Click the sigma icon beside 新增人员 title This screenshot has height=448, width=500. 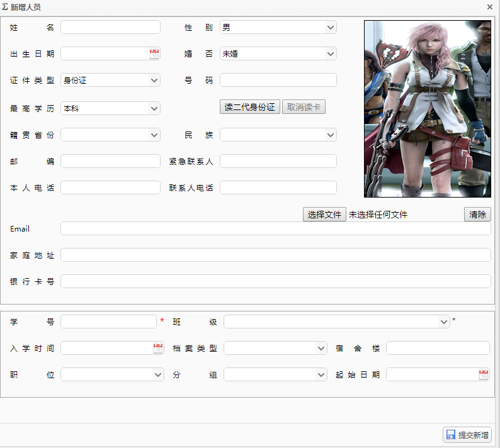(5, 7)
